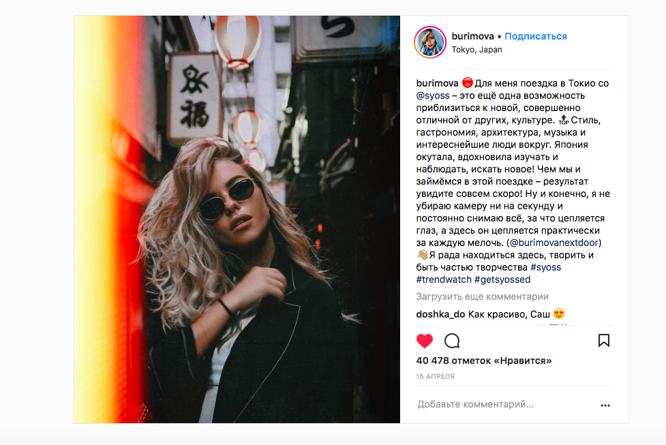Save post with the bookmark icon
The width and height of the screenshot is (666, 445).
(603, 341)
